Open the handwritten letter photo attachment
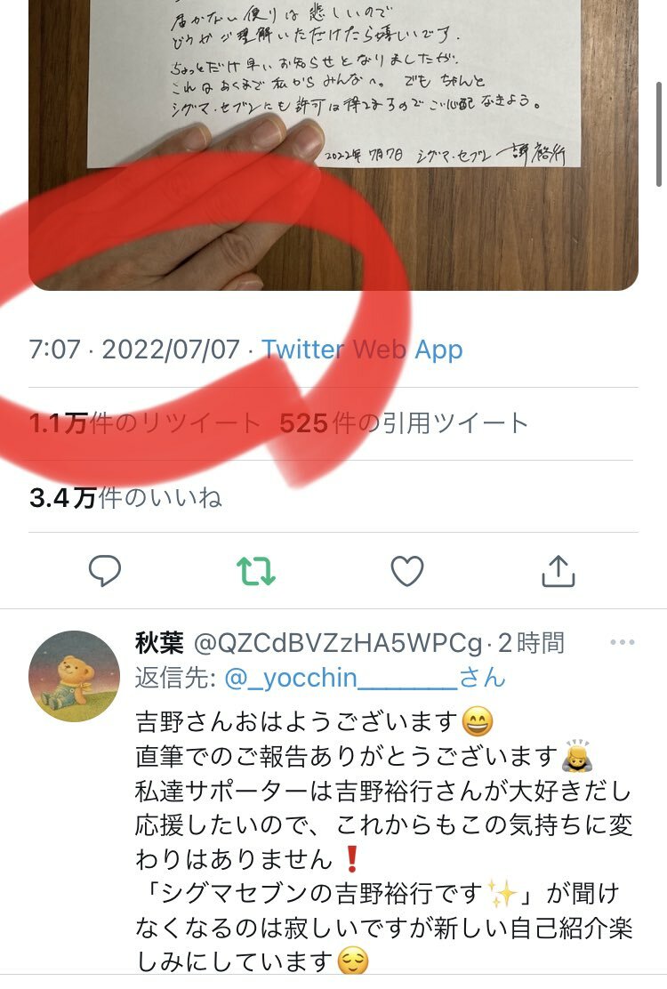Screen dimensions: 667x989 coord(333,145)
